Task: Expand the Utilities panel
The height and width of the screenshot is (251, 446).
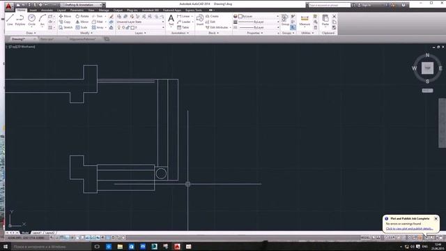Action: click(307, 33)
